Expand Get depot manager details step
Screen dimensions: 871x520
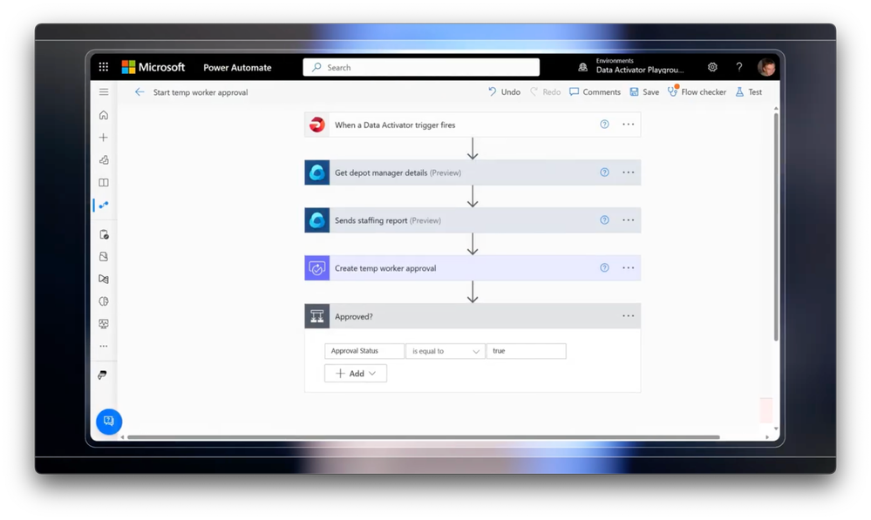[x=473, y=172]
